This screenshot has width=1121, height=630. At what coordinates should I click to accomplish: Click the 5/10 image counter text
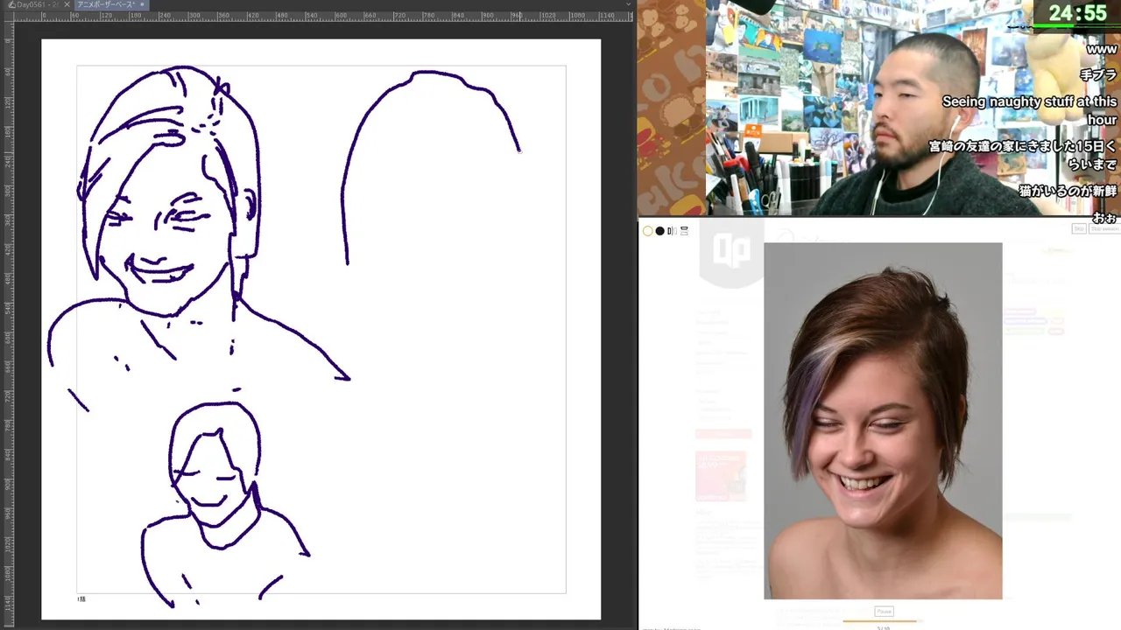(883, 627)
